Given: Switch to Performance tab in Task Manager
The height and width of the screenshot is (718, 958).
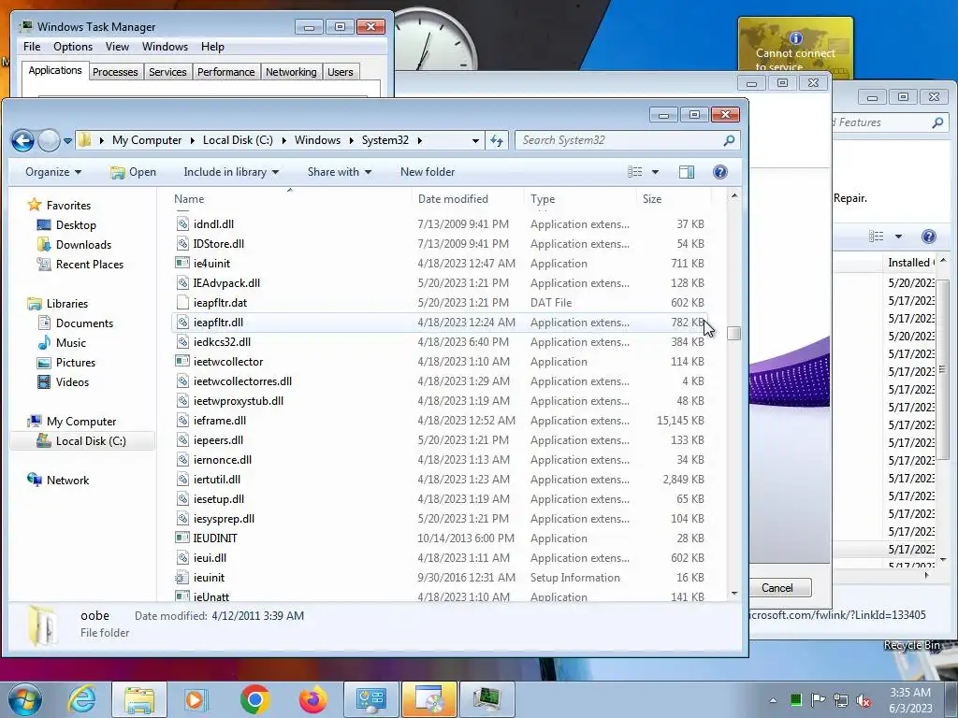Looking at the screenshot, I should click(225, 72).
